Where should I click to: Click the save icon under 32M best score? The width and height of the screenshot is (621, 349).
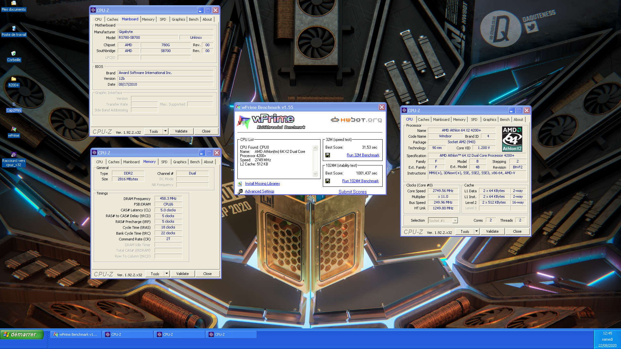328,155
